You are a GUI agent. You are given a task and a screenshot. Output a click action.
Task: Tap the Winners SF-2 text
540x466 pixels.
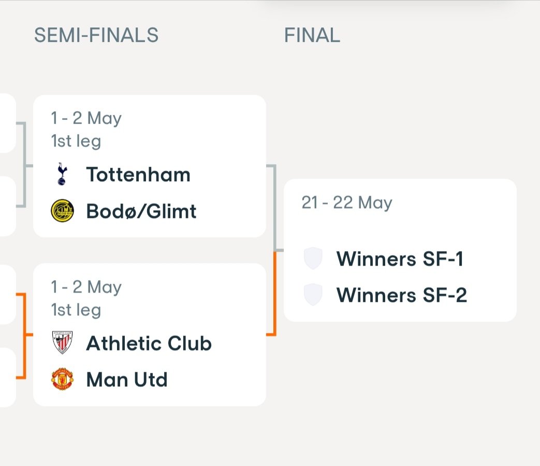coord(402,295)
